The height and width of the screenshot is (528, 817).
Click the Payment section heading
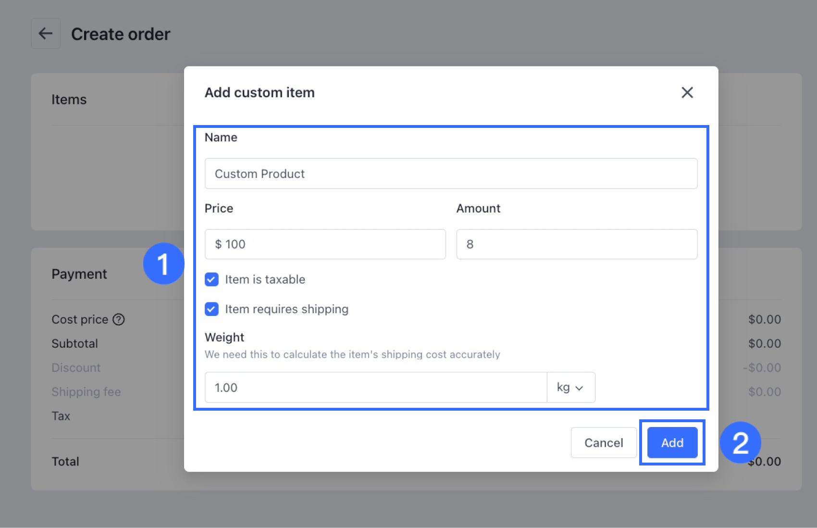(x=79, y=274)
